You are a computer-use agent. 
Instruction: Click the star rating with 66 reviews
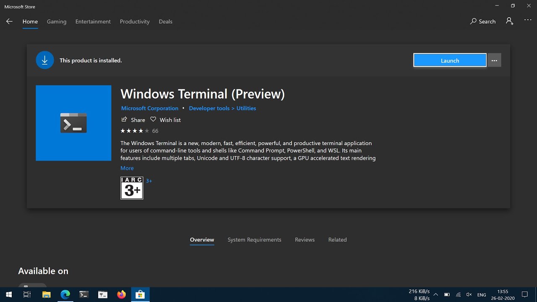pos(139,131)
